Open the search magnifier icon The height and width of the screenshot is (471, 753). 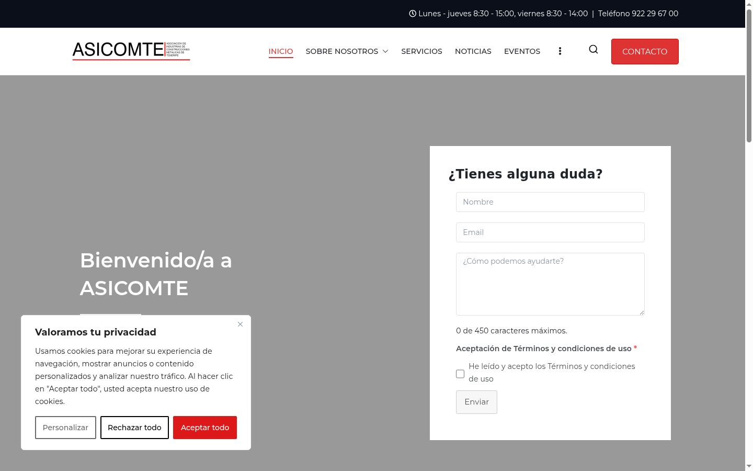(593, 49)
